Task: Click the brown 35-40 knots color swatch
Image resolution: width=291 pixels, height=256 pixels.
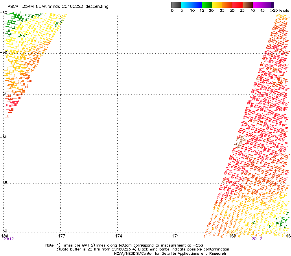Action: [248, 5]
